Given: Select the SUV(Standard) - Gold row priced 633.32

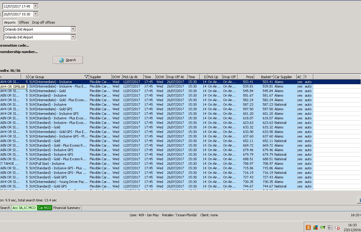Looking at the screenshot, I should coord(157,127).
